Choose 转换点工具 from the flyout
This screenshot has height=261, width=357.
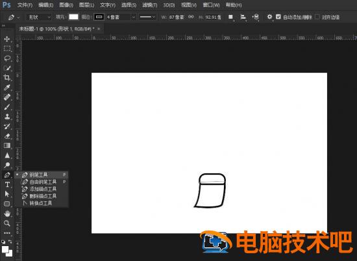(42, 203)
